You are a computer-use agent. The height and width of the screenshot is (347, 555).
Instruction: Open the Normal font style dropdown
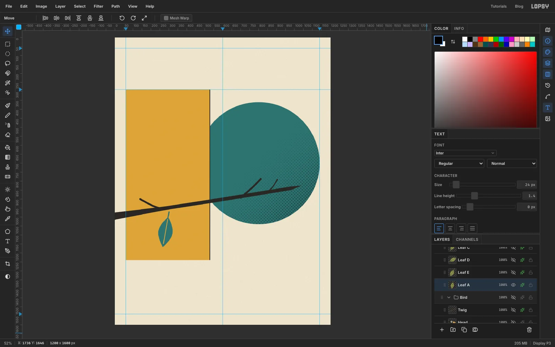512,163
